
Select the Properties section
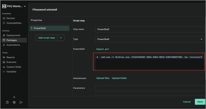pos(36,20)
